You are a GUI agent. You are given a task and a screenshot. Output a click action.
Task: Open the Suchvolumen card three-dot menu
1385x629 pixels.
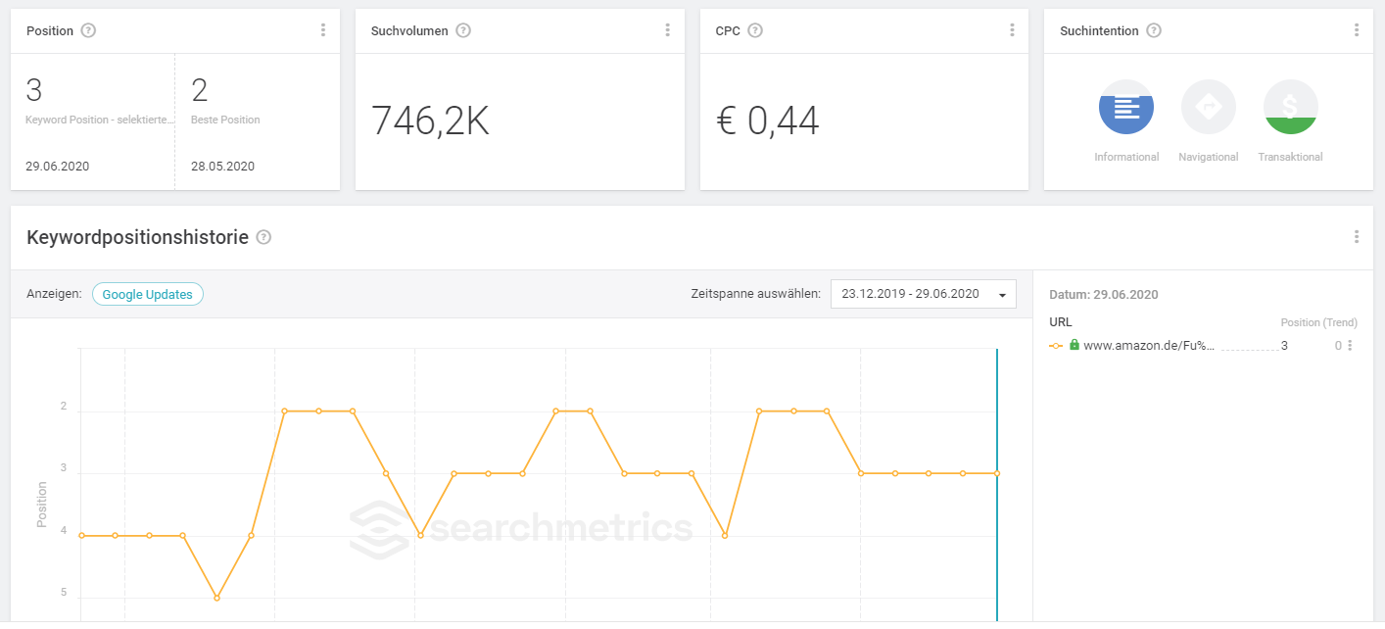pyautogui.click(x=668, y=30)
